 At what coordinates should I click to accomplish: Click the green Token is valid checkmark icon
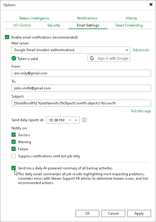coord(14,58)
